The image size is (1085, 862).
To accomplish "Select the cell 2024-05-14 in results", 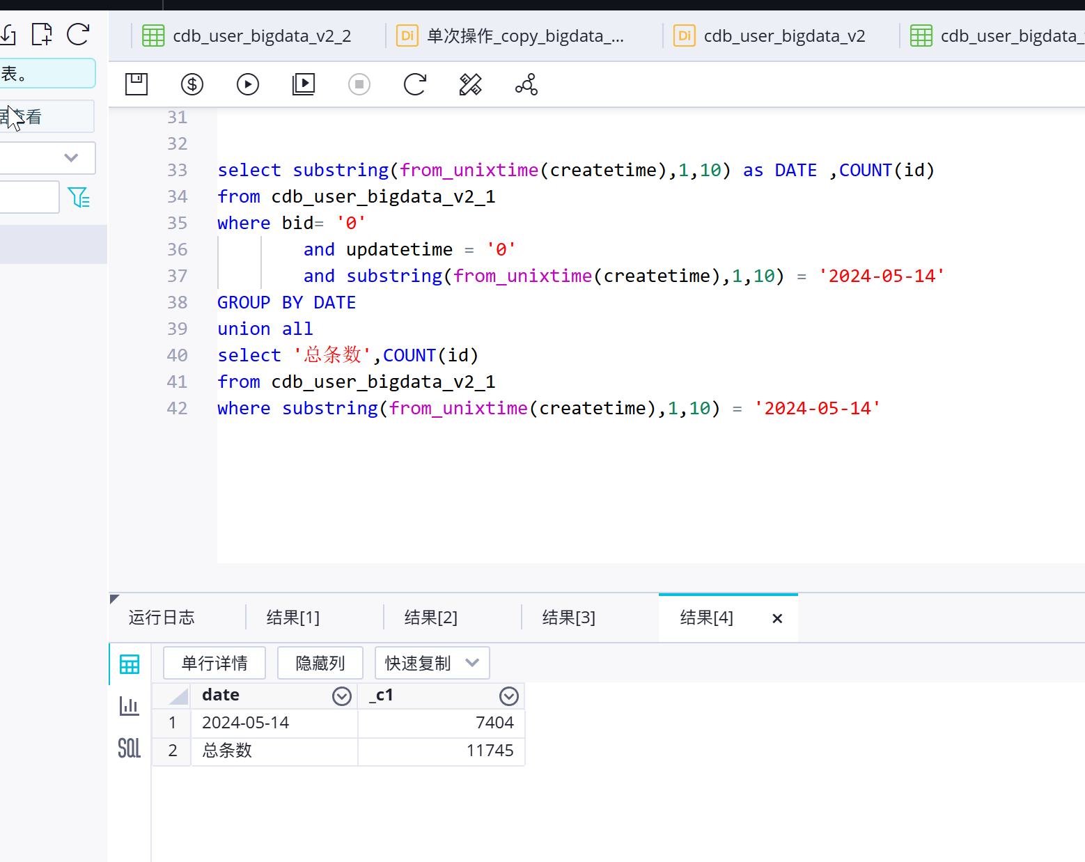I will (x=274, y=723).
